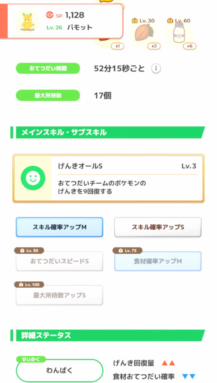Tap the メインスキル・サブスキル section header

pyautogui.click(x=108, y=132)
